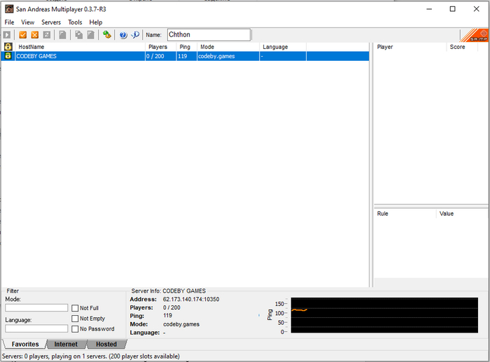The image size is (490, 362).
Task: Click the Connect play button in toolbar
Action: 7,35
